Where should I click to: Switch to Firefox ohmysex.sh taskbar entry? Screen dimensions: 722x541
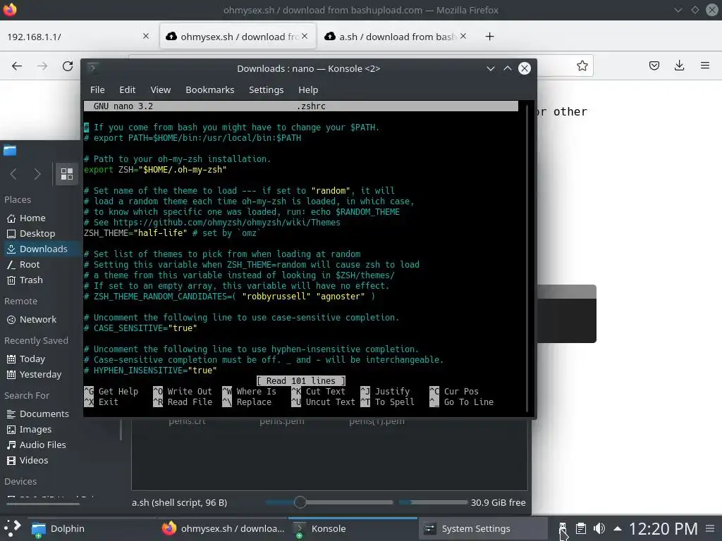(x=224, y=528)
